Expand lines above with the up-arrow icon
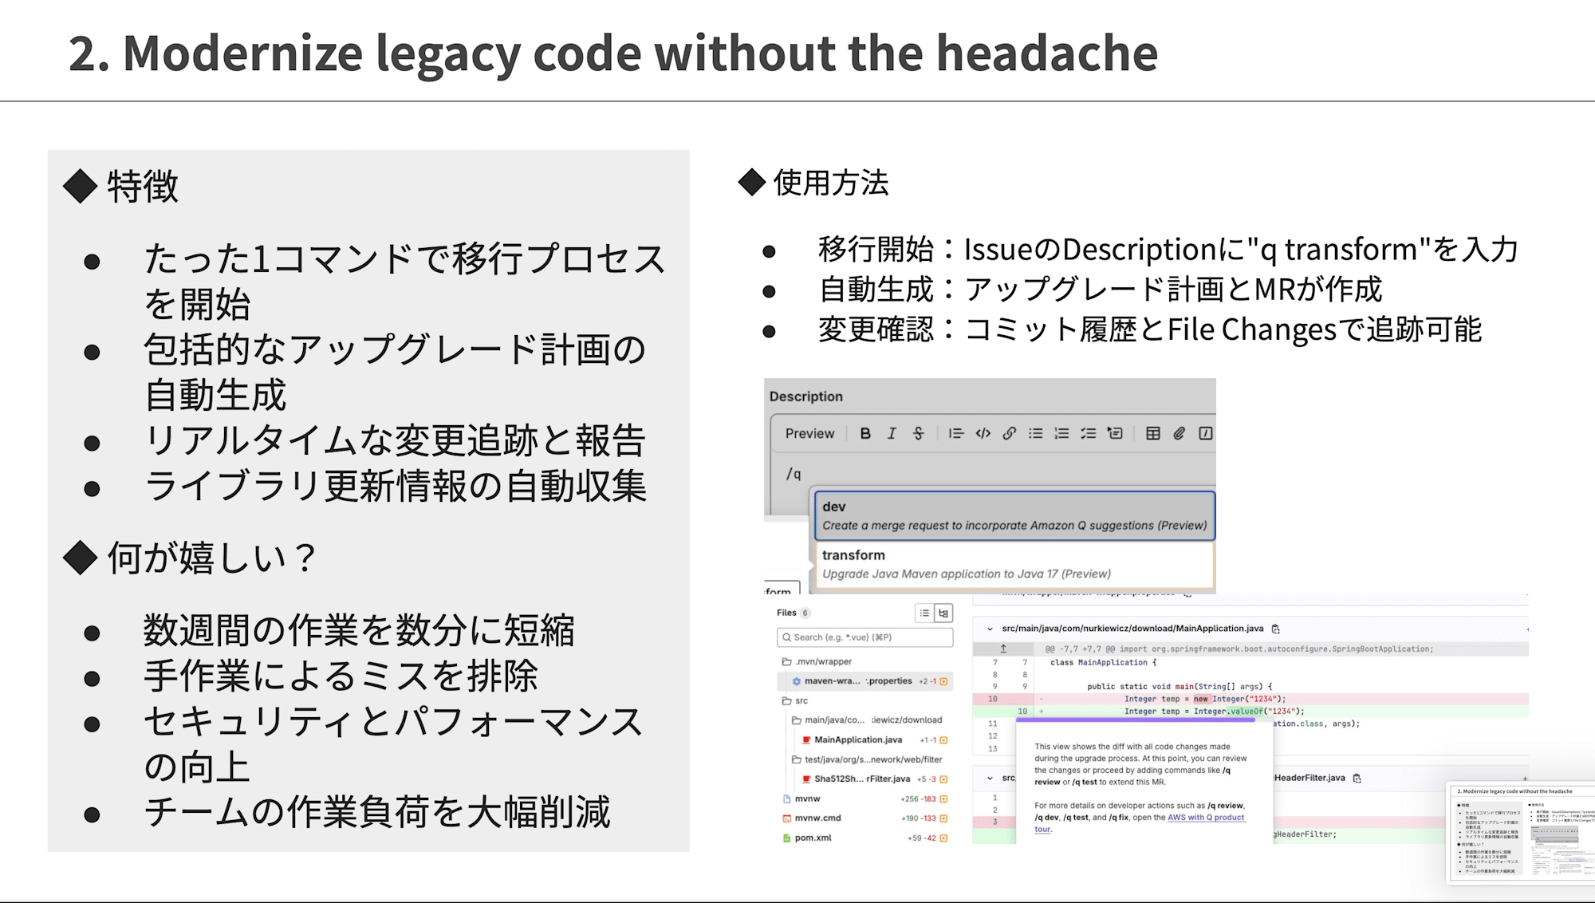Viewport: 1595px width, 903px height. [1003, 649]
